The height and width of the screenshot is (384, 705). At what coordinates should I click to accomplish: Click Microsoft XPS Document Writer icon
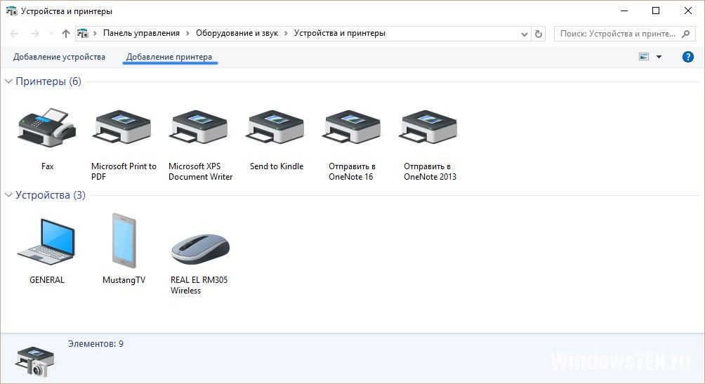tap(200, 128)
